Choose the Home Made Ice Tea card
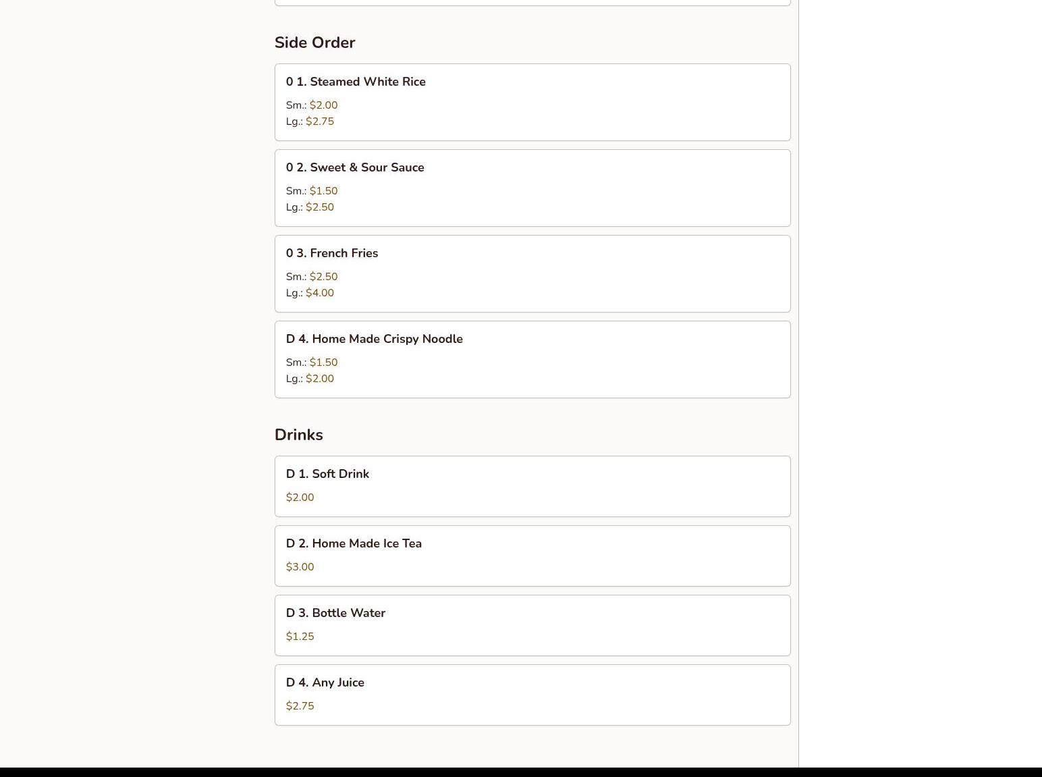 [x=532, y=556]
